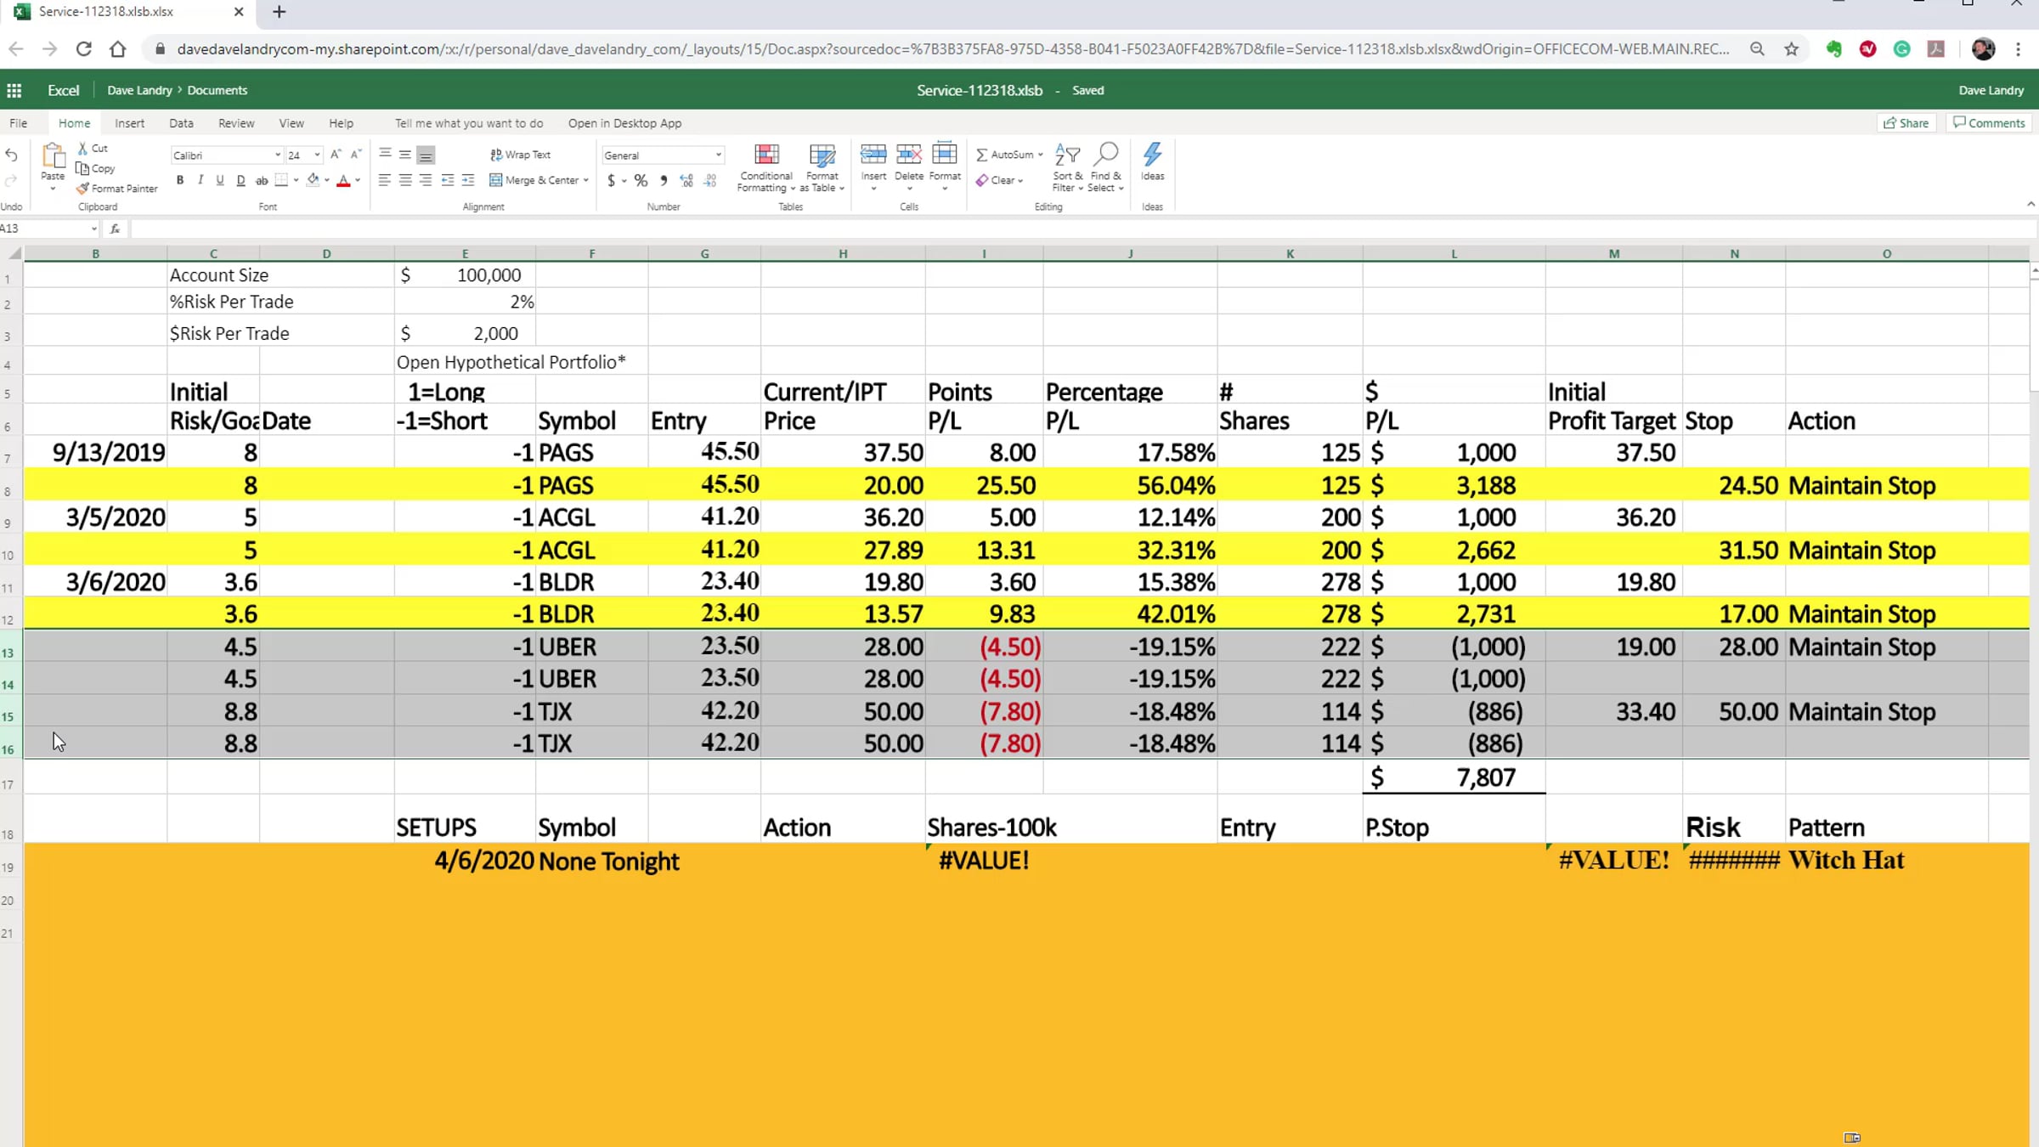The width and height of the screenshot is (2039, 1147).
Task: Expand the Merge & Center dropdown arrow
Action: pos(585,180)
